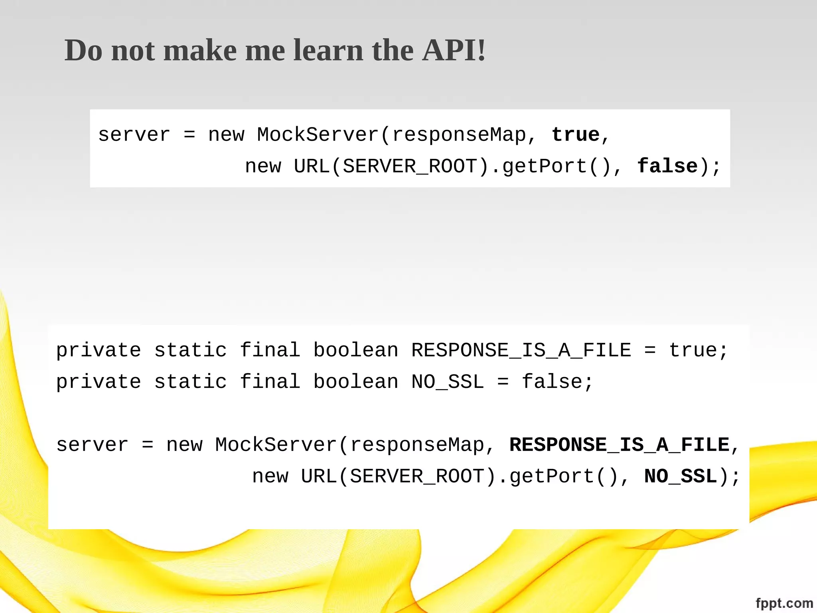This screenshot has width=817, height=613.
Task: Click the bold 'true' in the top code box
Action: pyautogui.click(x=576, y=134)
